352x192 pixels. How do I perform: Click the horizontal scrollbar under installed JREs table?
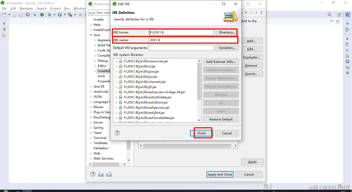(x=187, y=146)
